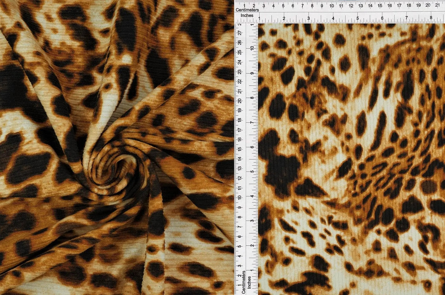Image resolution: width=445 pixels, height=295 pixels.
Task: Select the number 1 on the centimeter scale
Action: click(244, 6)
